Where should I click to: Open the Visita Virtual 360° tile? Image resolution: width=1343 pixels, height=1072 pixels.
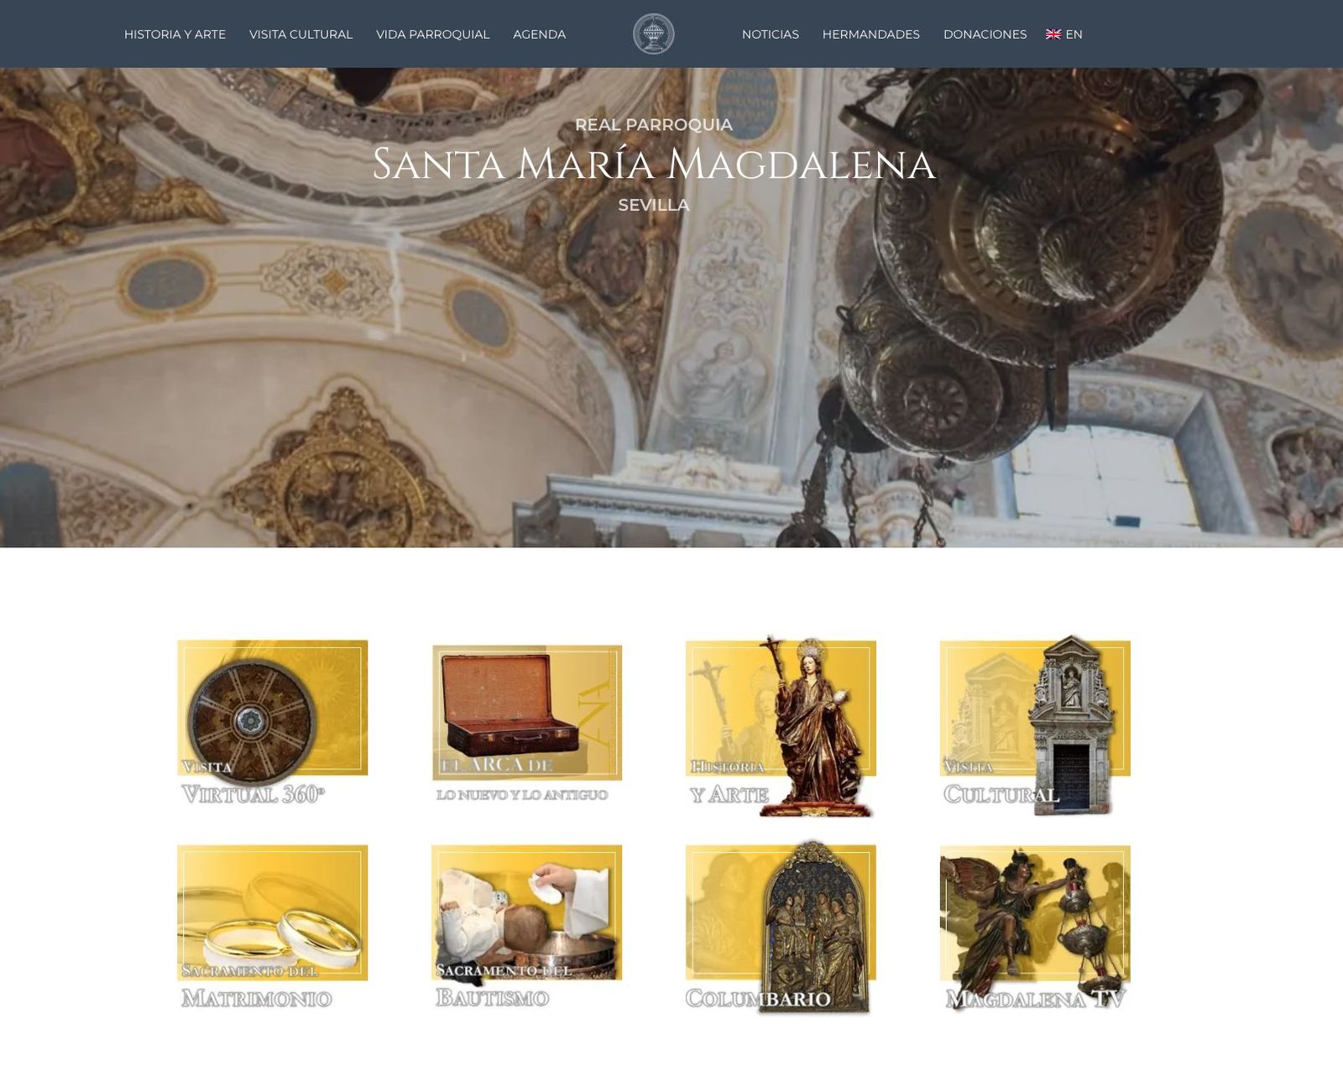pos(272,722)
